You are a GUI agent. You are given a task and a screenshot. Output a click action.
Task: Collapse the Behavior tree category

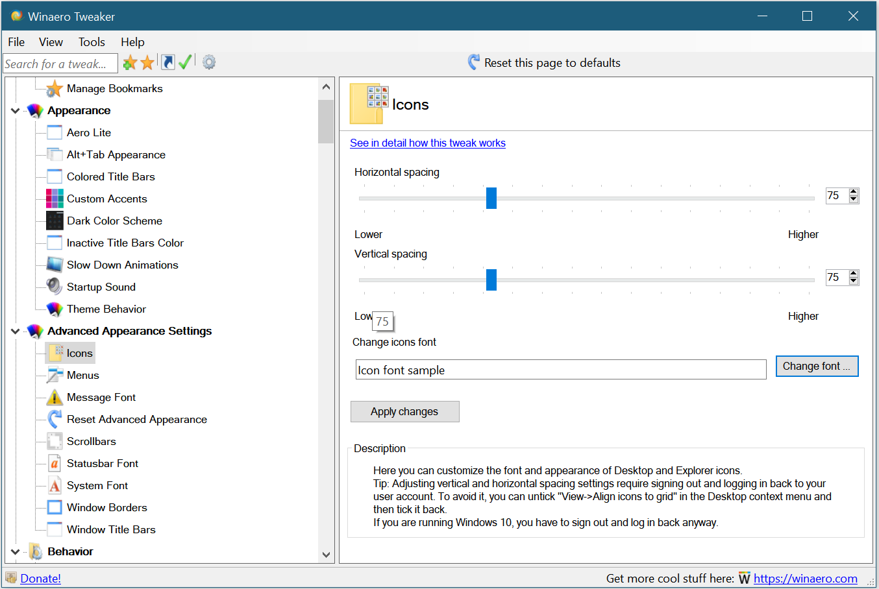15,552
